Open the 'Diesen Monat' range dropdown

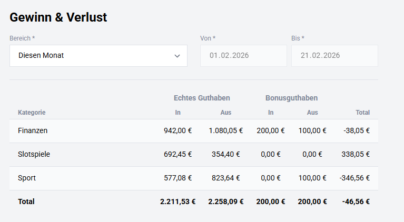point(98,56)
